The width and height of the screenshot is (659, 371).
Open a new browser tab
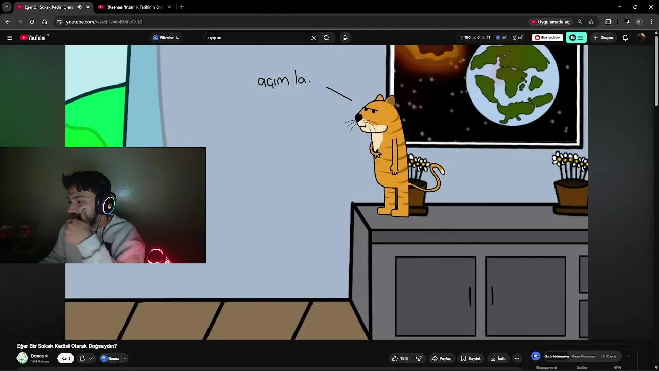(x=182, y=7)
